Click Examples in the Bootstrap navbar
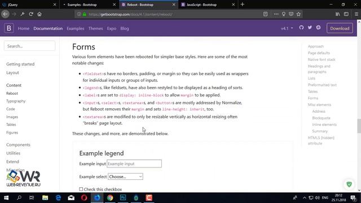The height and width of the screenshot is (203, 361). [x=76, y=29]
